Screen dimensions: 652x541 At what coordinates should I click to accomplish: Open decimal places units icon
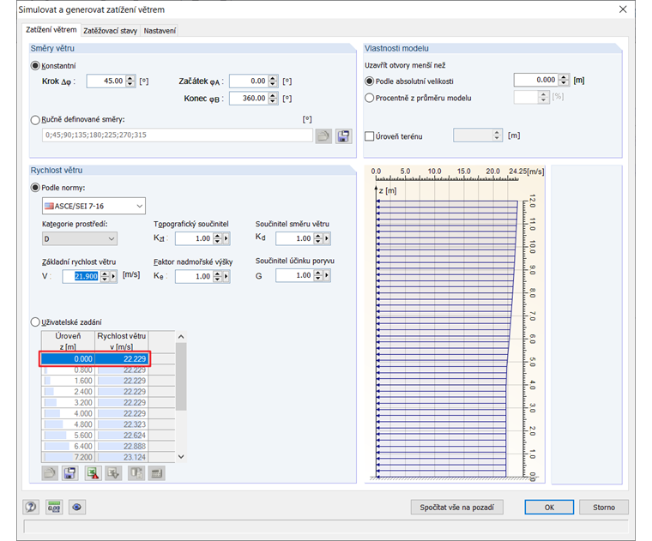click(54, 507)
